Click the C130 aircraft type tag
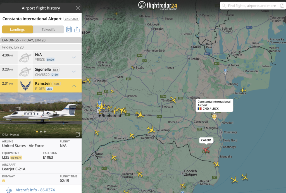The width and height of the screenshot is (286, 193). pyautogui.click(x=55, y=75)
